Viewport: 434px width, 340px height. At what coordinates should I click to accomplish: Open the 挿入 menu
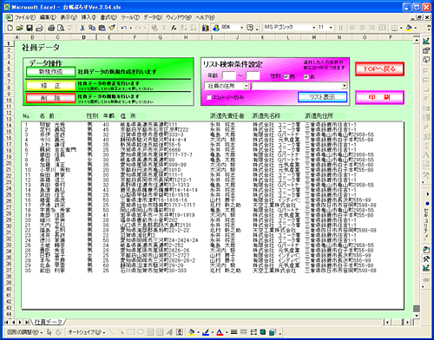(x=89, y=17)
